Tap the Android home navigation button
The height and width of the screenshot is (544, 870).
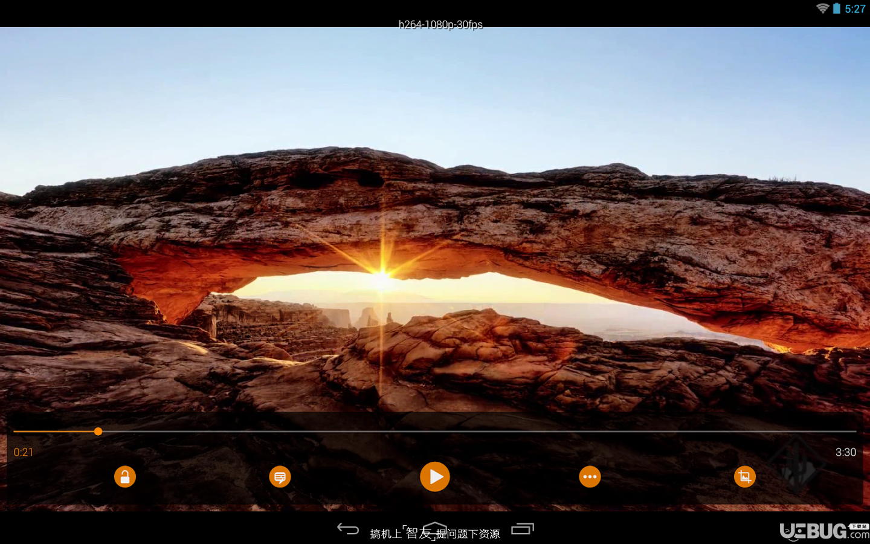[435, 529]
